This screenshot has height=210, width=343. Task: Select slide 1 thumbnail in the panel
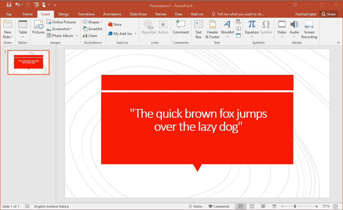pyautogui.click(x=28, y=62)
